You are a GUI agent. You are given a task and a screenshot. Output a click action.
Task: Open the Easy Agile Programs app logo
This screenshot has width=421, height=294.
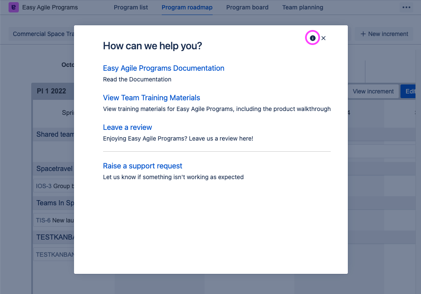(15, 7)
